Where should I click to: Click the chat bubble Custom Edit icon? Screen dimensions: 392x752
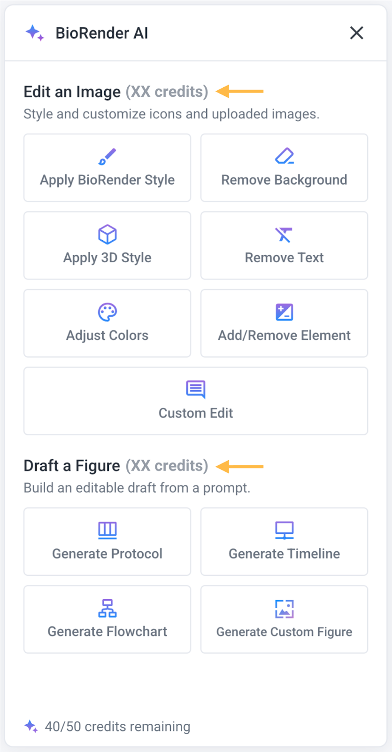tap(196, 389)
